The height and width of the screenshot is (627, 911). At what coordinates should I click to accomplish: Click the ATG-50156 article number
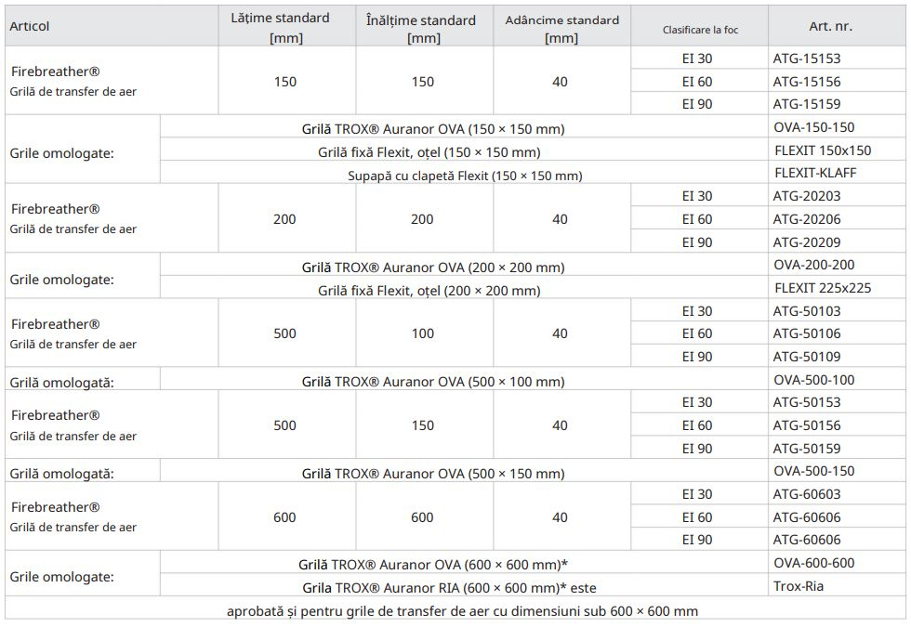coord(806,425)
